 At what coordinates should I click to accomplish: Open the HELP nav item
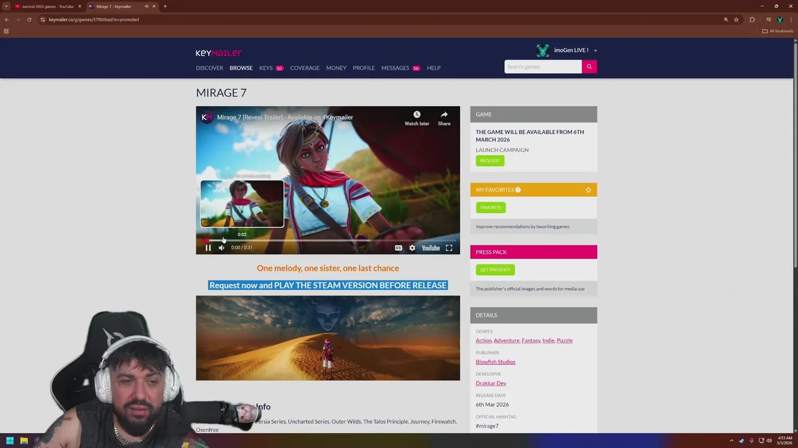pyautogui.click(x=434, y=68)
